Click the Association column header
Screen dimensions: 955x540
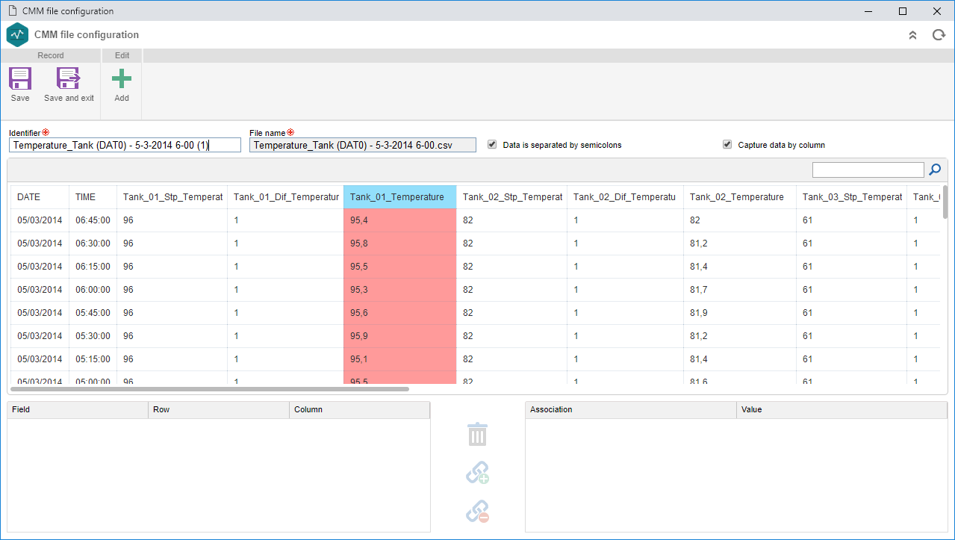pyautogui.click(x=631, y=410)
